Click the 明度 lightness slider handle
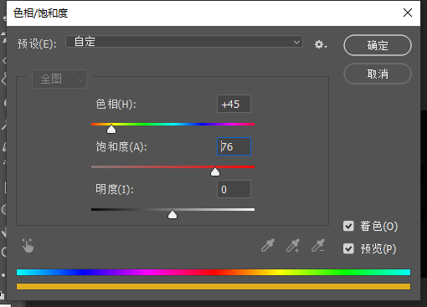The image size is (427, 307). click(172, 214)
